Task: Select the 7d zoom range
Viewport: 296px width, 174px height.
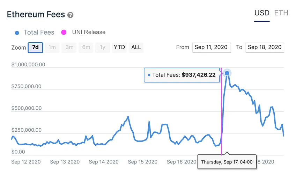Action: tap(35, 48)
